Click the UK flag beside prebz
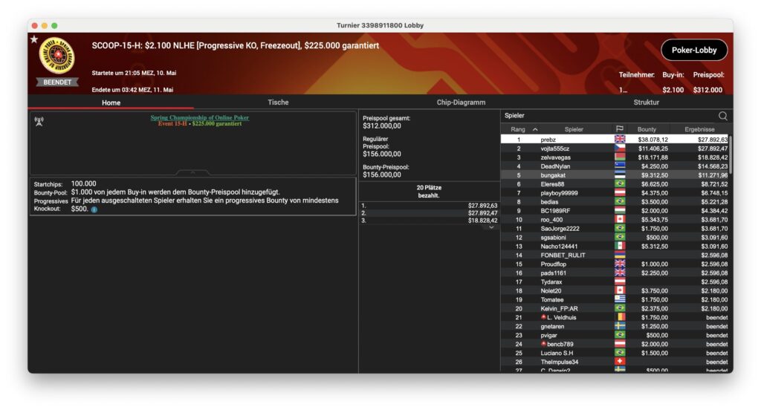 point(619,140)
